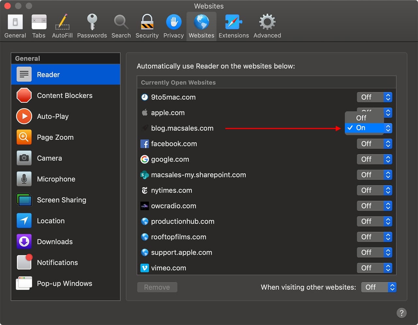Select Content Blockers in the sidebar
Image resolution: width=418 pixels, height=325 pixels.
pos(65,96)
